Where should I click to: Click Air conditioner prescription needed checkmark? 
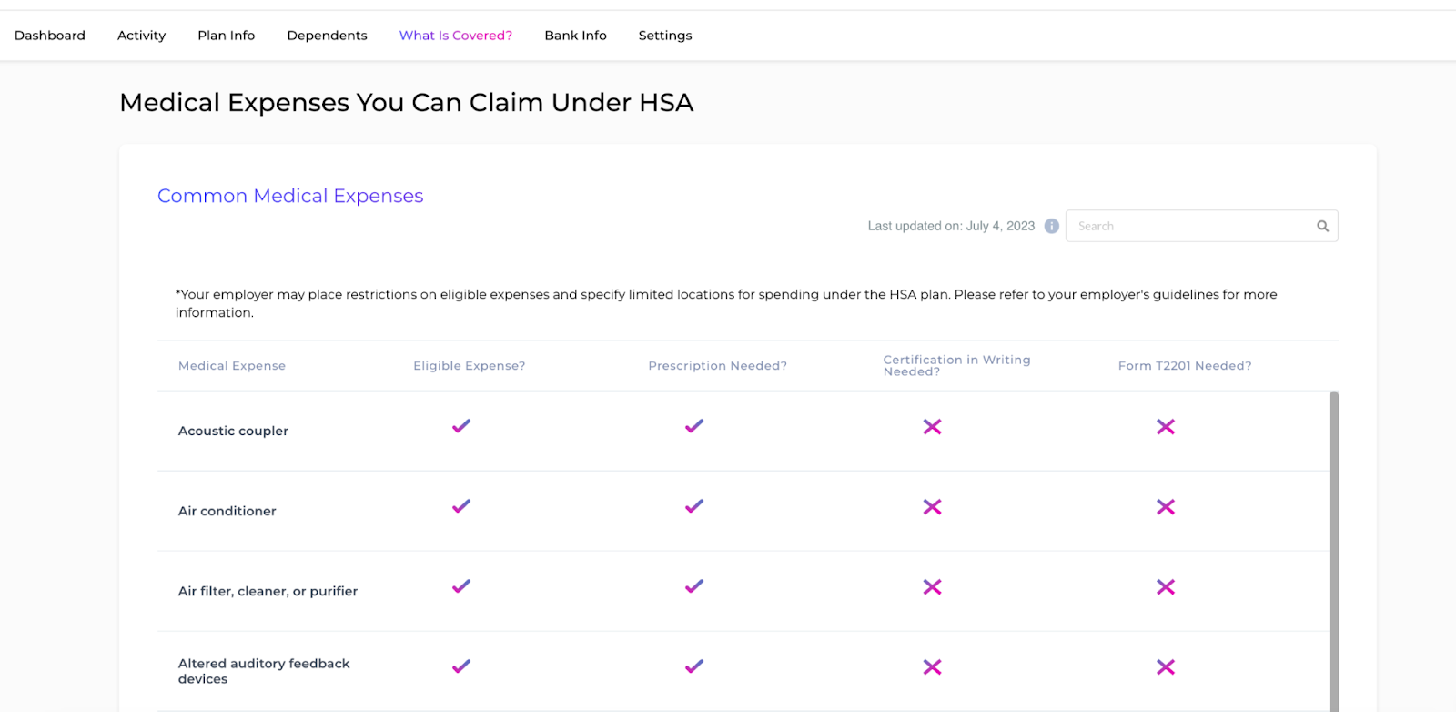[x=694, y=506]
